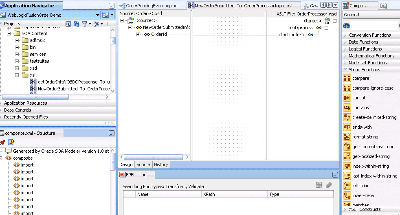Image resolution: width=400 pixels, height=215 pixels.
Task: Click the XPath column header
Action: [x=234, y=194]
